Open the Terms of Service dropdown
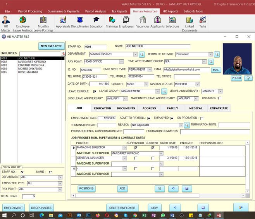Viewport: 255px width, 219px height. tap(211, 54)
